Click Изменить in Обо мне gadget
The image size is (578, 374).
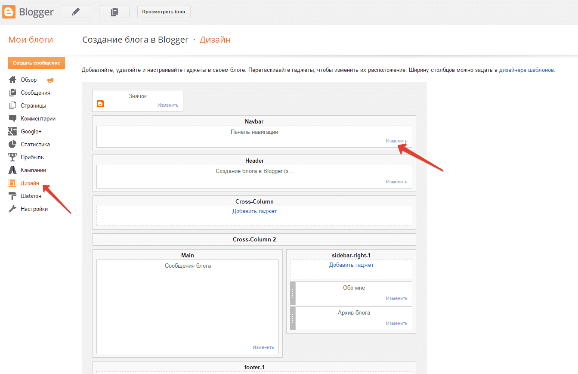click(x=396, y=298)
